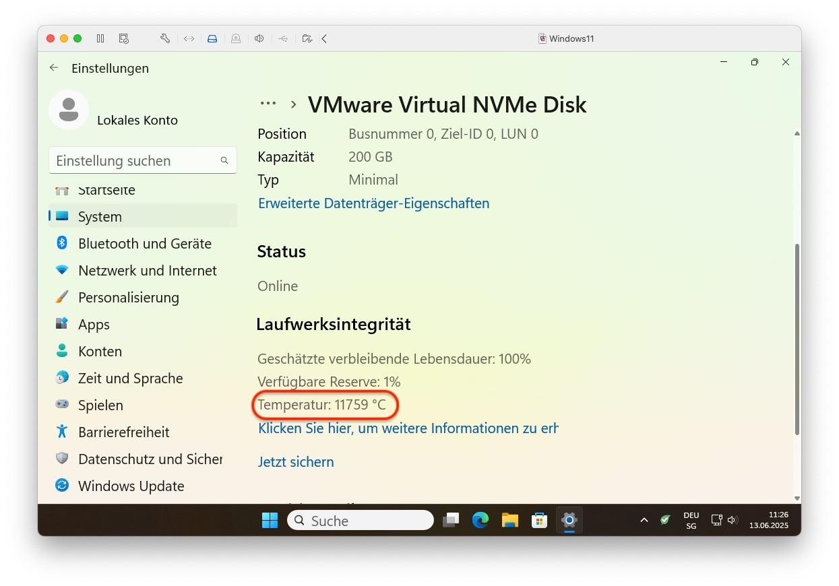Click the blue hard disk icon
The image size is (839, 586).
[212, 38]
